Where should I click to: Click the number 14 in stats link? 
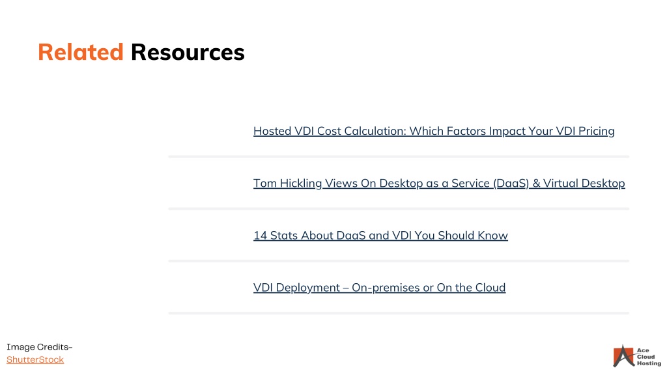260,236
